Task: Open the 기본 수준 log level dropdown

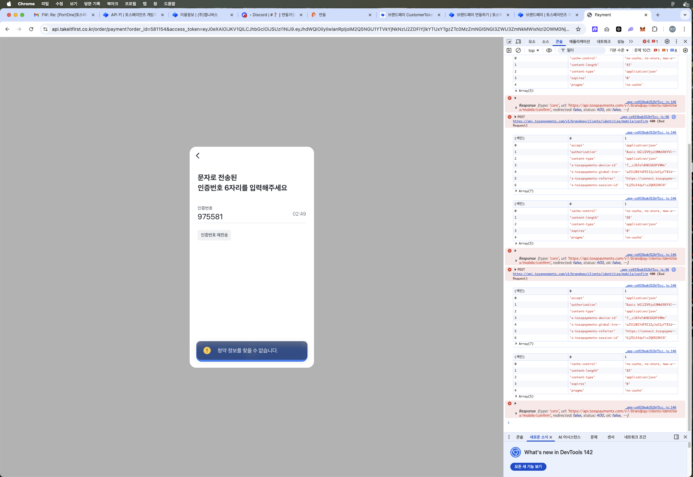Action: 619,50
